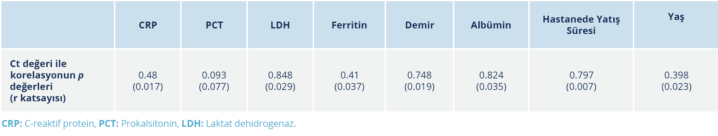The width and height of the screenshot is (718, 136).
Task: Select the Albümin column header
Action: click(491, 25)
